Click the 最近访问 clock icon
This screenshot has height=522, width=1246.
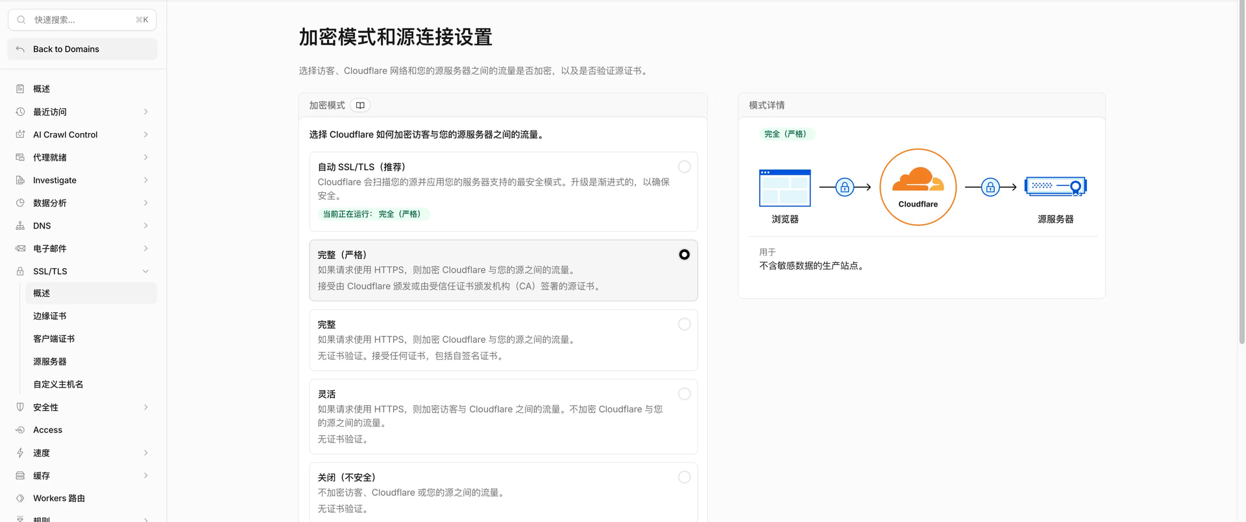point(20,112)
